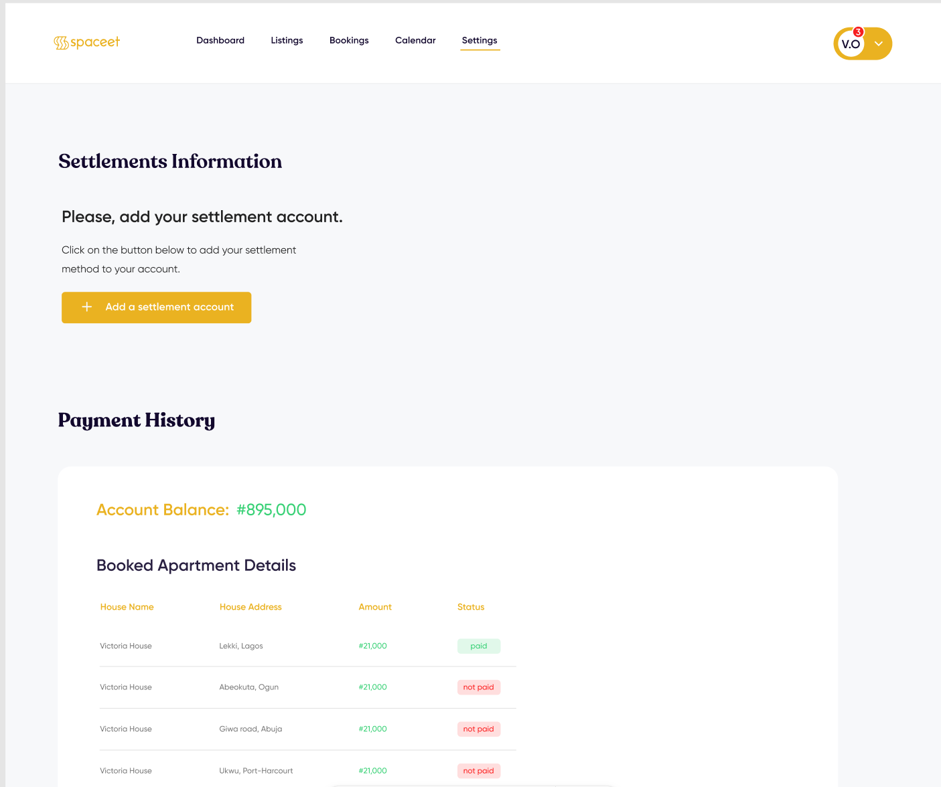Expand options under the user avatar
The width and height of the screenshot is (941, 787).
point(878,43)
